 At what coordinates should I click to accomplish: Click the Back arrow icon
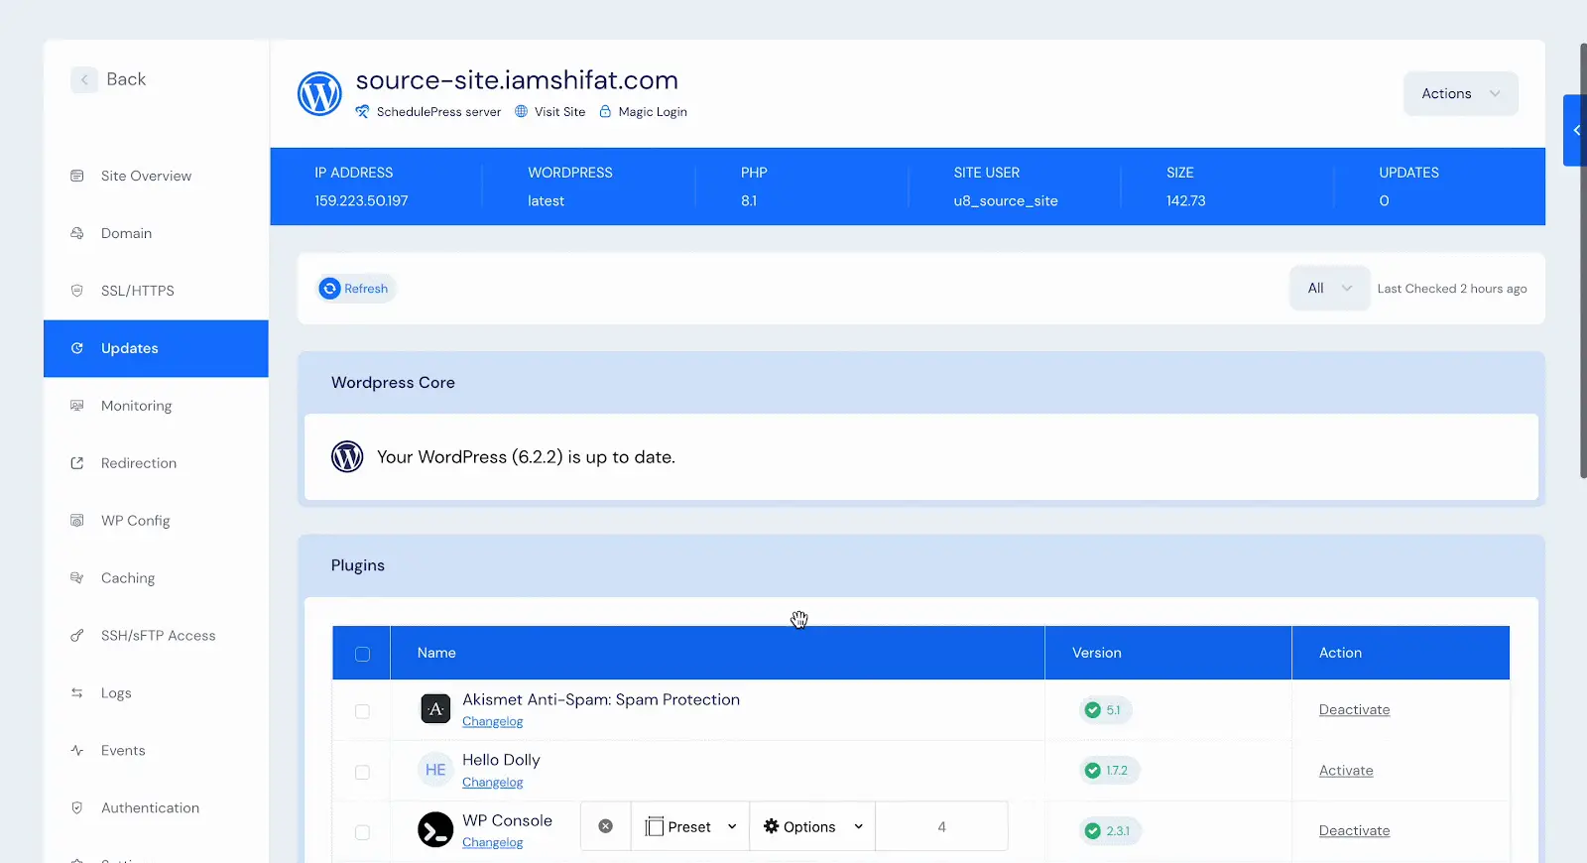(x=84, y=79)
